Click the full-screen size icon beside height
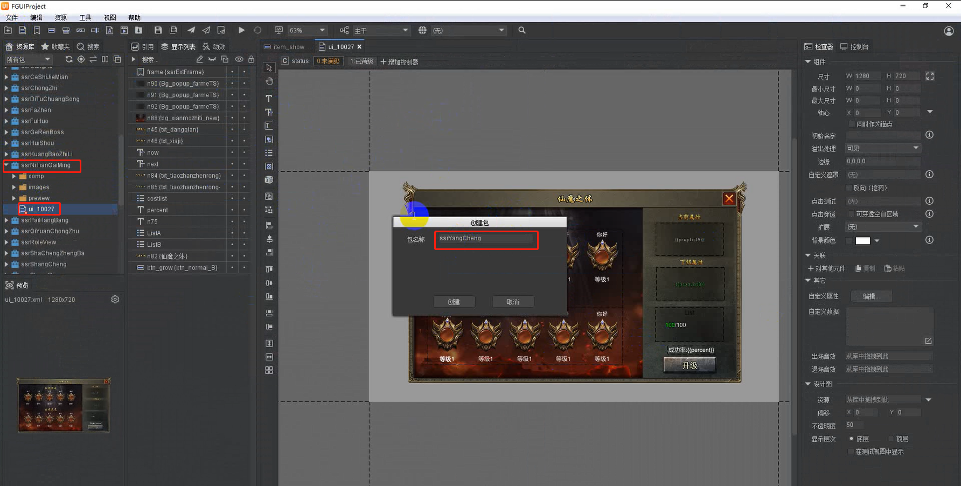961x486 pixels. [930, 76]
